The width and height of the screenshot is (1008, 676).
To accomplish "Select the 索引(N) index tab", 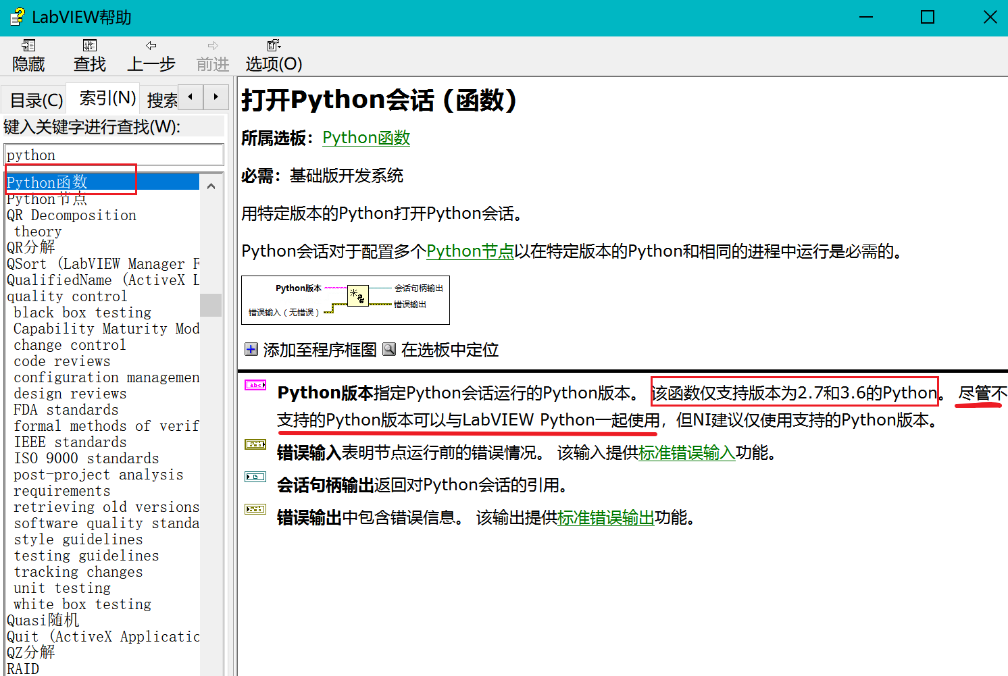I will [x=108, y=98].
